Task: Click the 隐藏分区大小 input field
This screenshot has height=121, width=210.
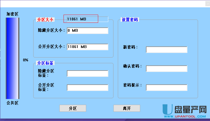Action: pos(87,31)
